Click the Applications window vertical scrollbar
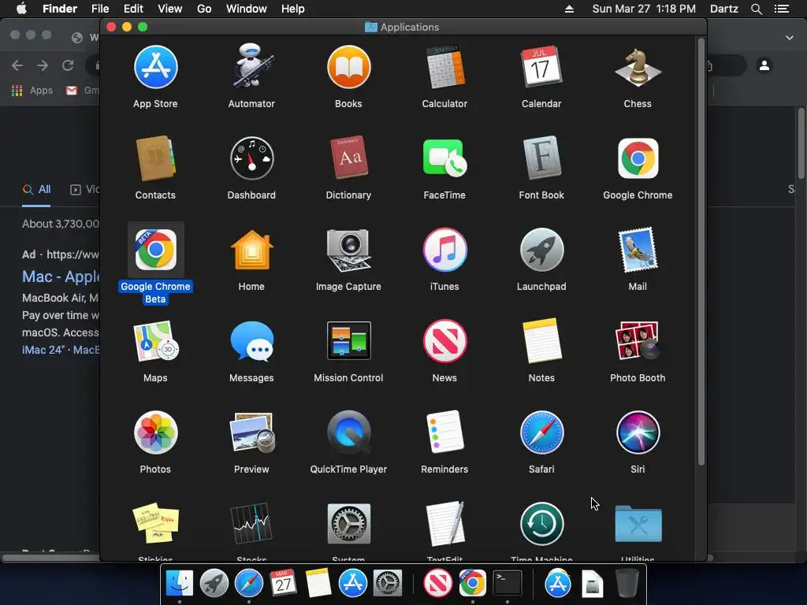The height and width of the screenshot is (605, 807). (x=701, y=252)
